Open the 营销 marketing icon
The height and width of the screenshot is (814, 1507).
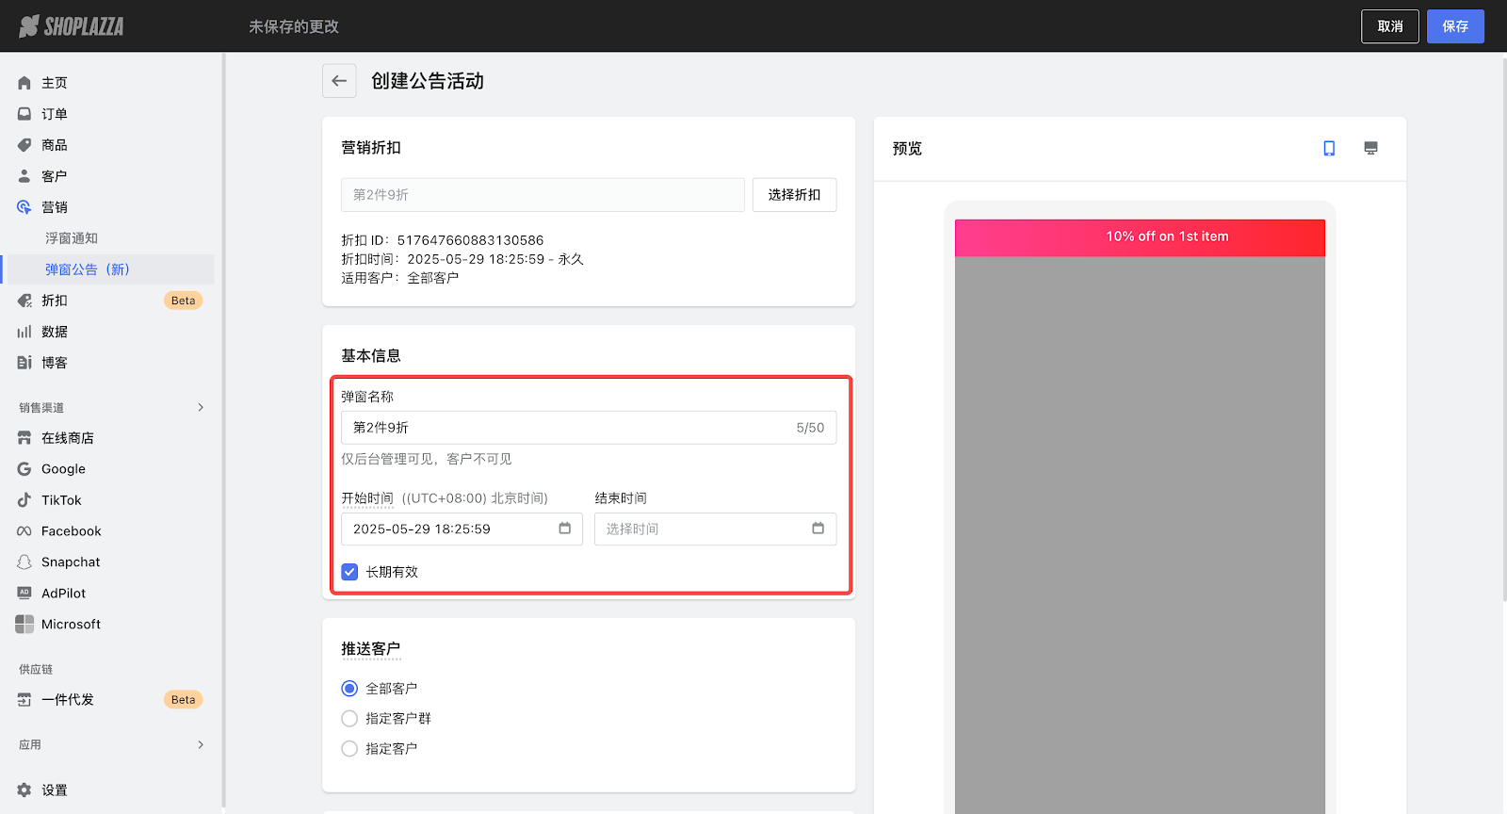[24, 207]
